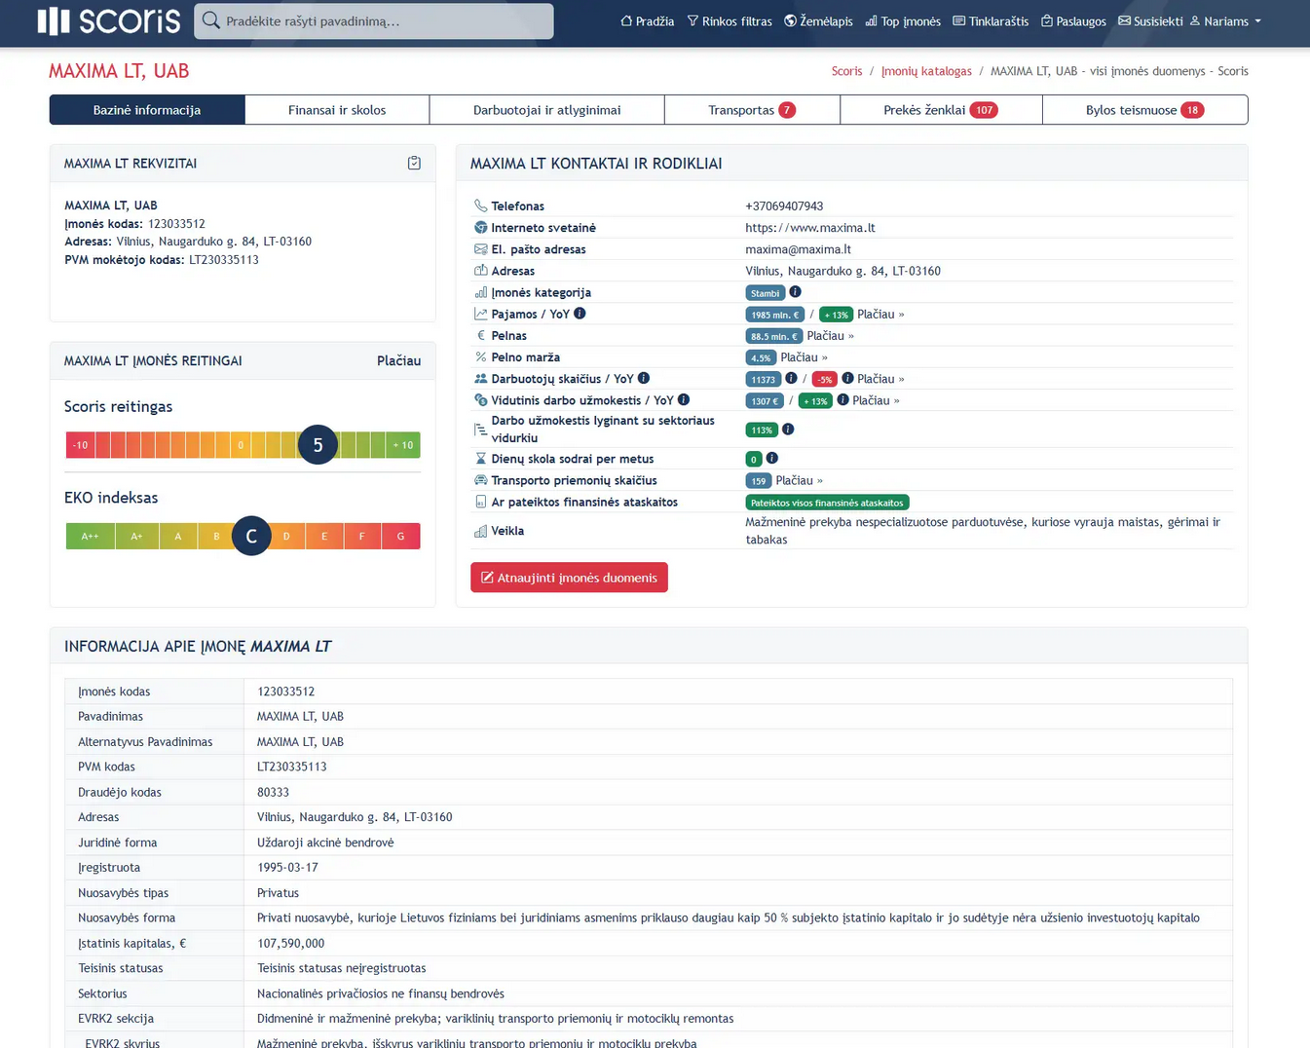
Task: Open Tinklaraštis blog link
Action: [991, 20]
